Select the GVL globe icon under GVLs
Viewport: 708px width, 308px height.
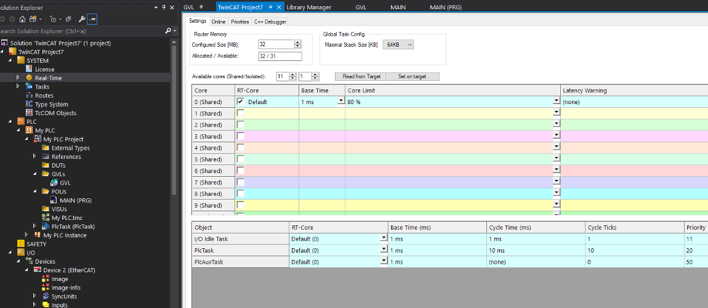[54, 182]
